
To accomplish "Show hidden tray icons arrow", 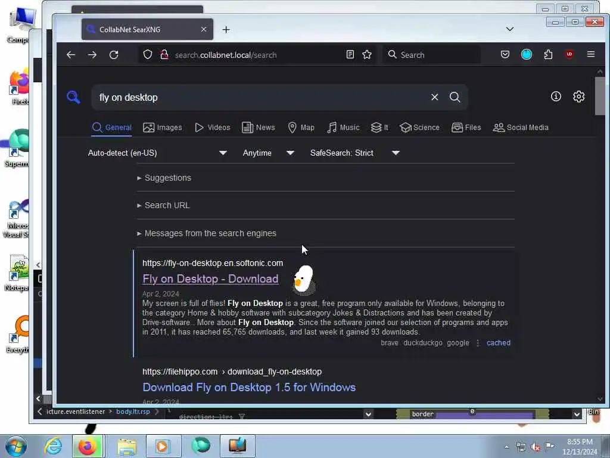I will [506, 447].
